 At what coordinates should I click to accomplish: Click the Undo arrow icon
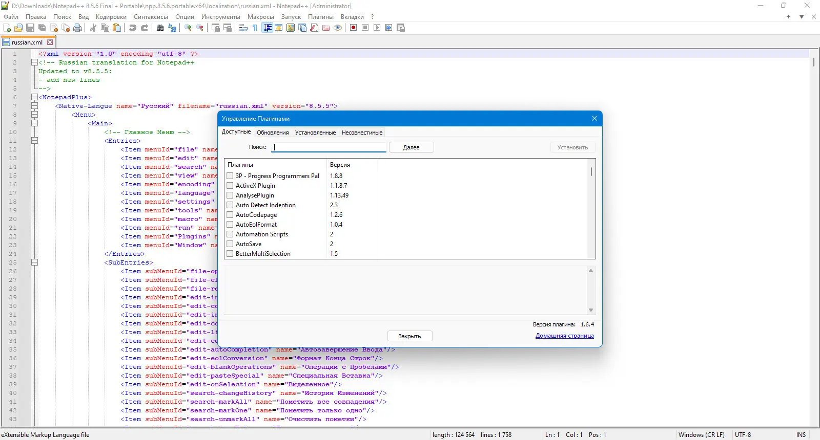(x=133, y=28)
